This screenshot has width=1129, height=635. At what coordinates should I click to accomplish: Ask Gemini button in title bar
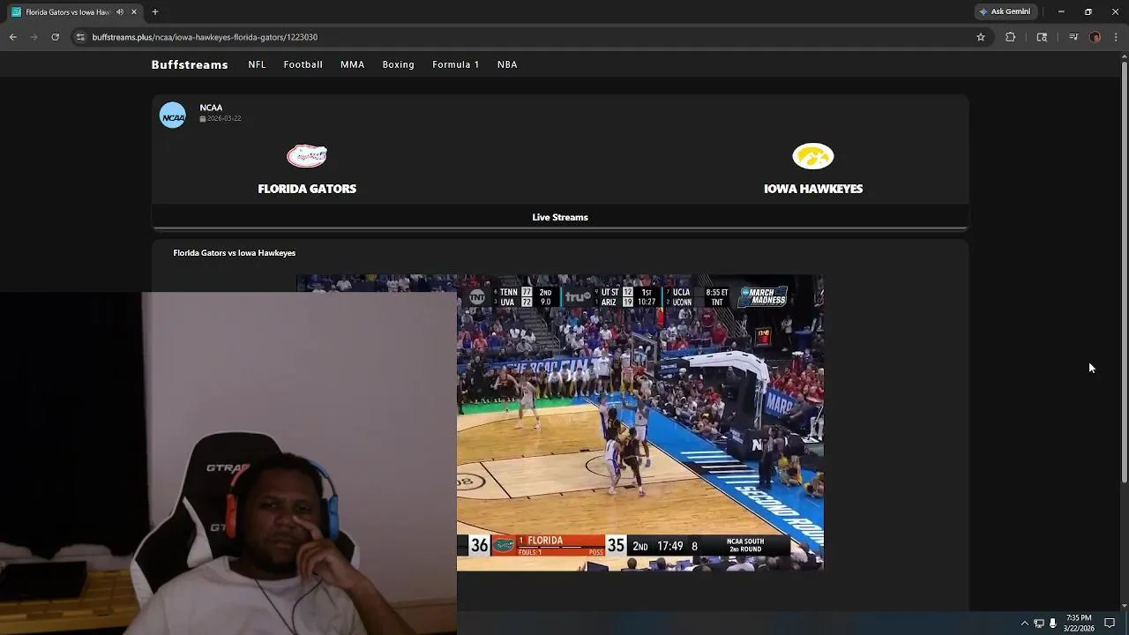pos(1004,11)
